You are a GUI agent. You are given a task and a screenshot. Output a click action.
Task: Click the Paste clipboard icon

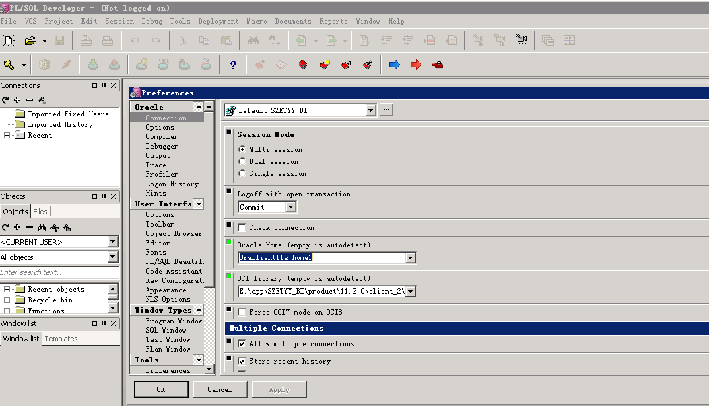point(226,40)
